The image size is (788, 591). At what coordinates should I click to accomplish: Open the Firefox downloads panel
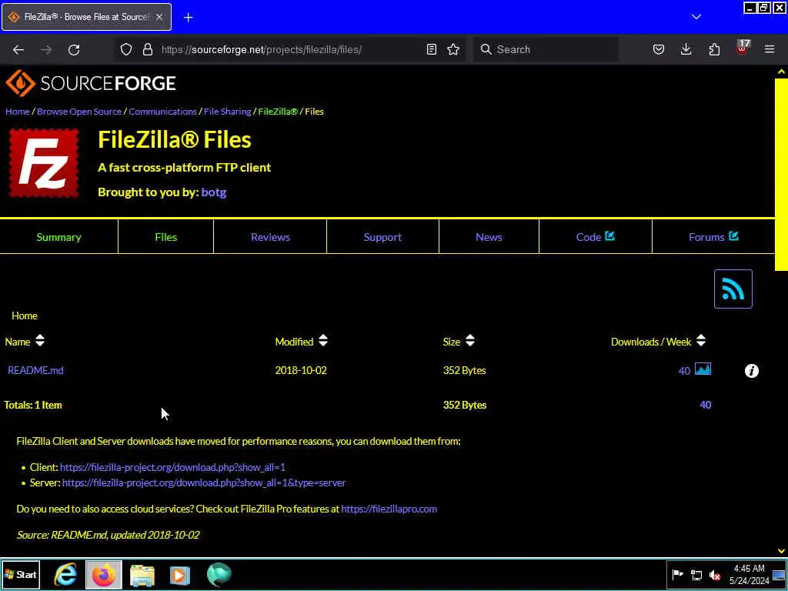686,49
